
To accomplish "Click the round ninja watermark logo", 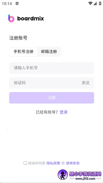I will [63, 175].
